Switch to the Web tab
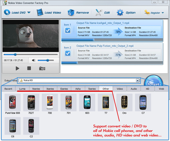This screenshot has width=170, height=141. [x=161, y=89]
